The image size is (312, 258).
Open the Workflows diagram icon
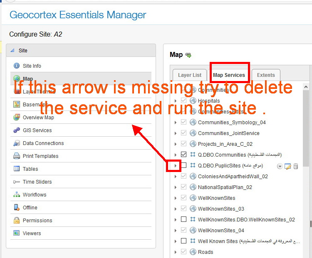(x=17, y=194)
